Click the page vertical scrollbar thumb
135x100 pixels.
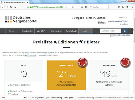(134, 30)
